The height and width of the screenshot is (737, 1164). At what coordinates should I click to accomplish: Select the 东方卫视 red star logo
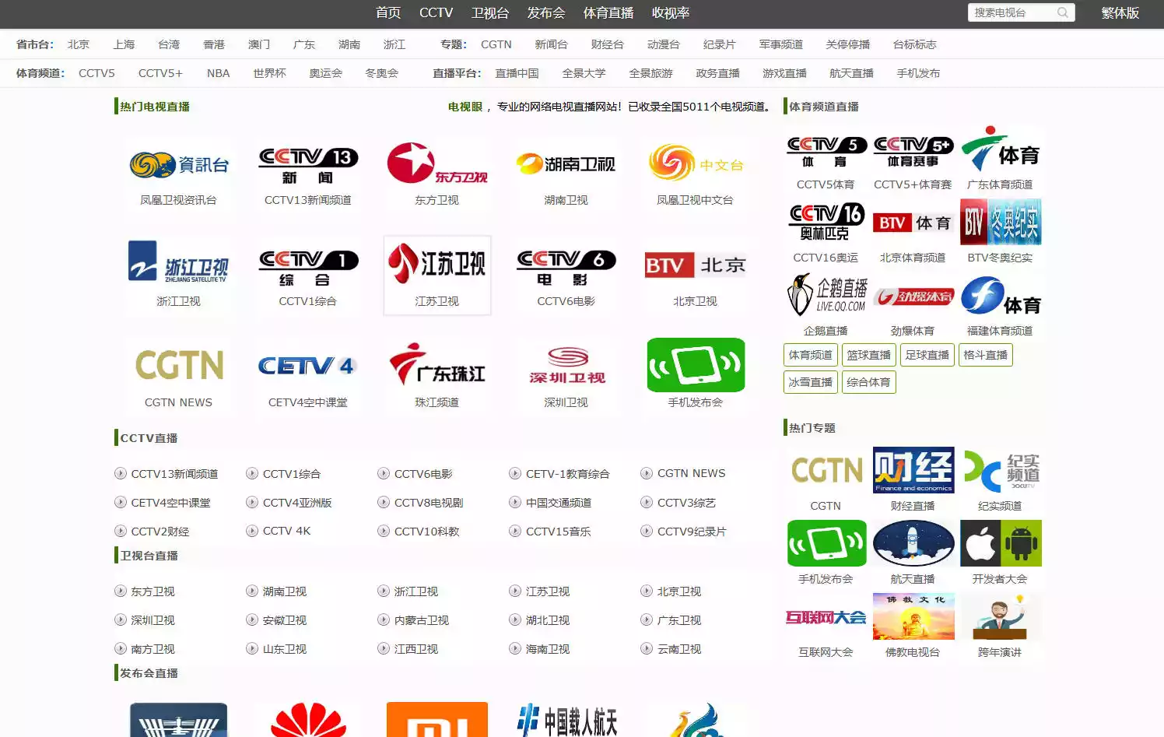click(x=437, y=163)
